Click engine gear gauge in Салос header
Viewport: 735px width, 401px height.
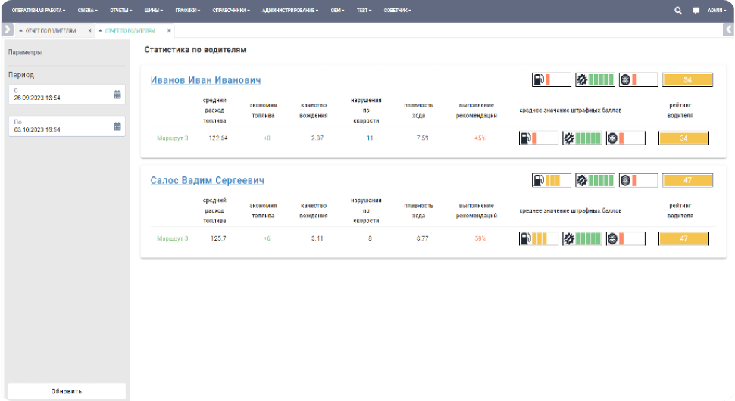[594, 181]
